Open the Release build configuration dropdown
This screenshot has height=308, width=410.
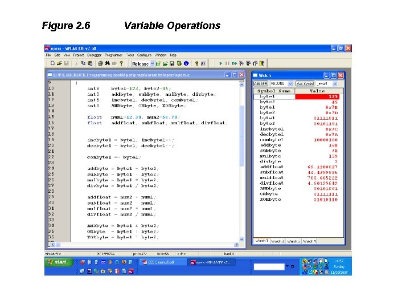[x=152, y=64]
